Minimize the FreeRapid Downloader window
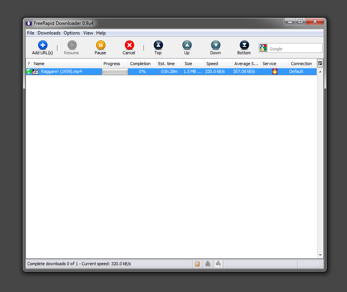The height and width of the screenshot is (292, 347). coord(290,22)
